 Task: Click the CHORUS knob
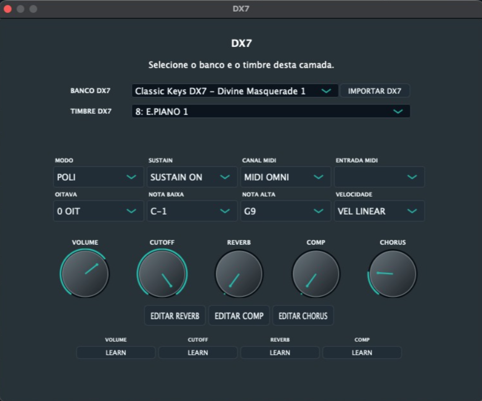[x=392, y=273]
